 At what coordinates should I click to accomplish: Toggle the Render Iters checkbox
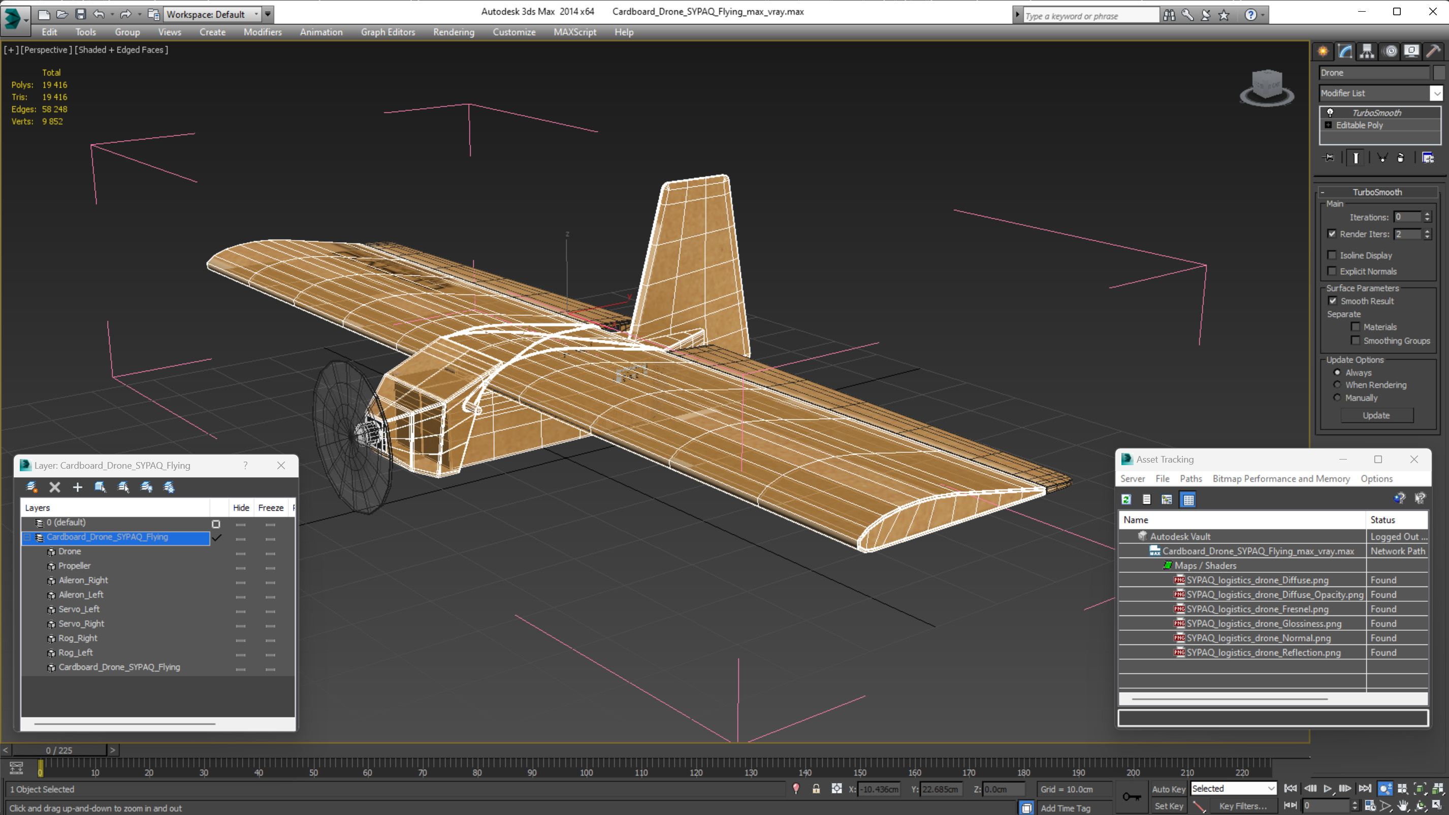(1332, 234)
